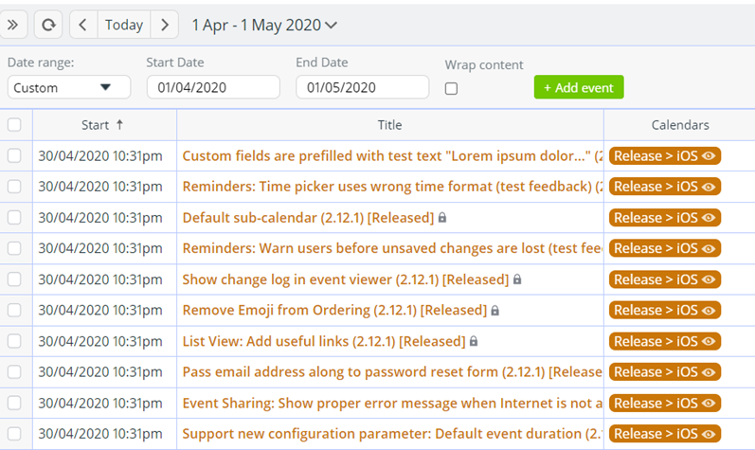This screenshot has width=755, height=450.
Task: Click eye icon in Pass email address row's tag
Action: pyautogui.click(x=709, y=372)
